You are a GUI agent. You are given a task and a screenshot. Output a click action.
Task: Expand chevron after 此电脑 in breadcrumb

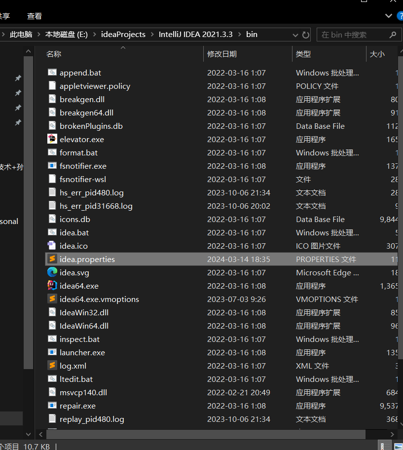[x=39, y=35]
